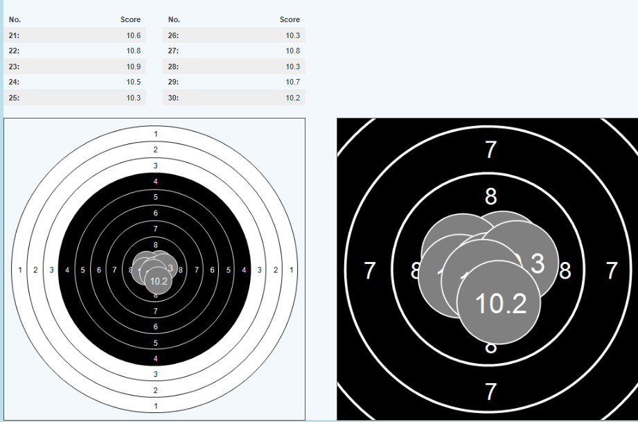Screen dimensions: 638x422
Task: Select shot row 24 with score 10.5
Action: [75, 82]
